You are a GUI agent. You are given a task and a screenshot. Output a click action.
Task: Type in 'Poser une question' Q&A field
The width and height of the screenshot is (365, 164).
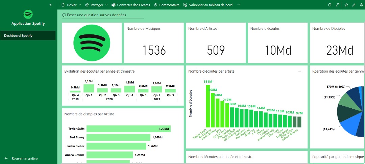tap(103, 15)
